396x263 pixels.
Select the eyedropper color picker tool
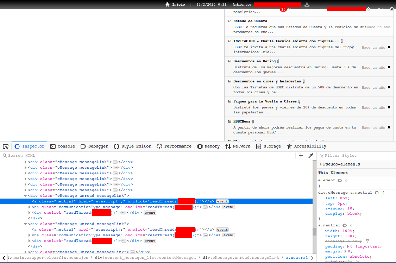tap(311, 156)
